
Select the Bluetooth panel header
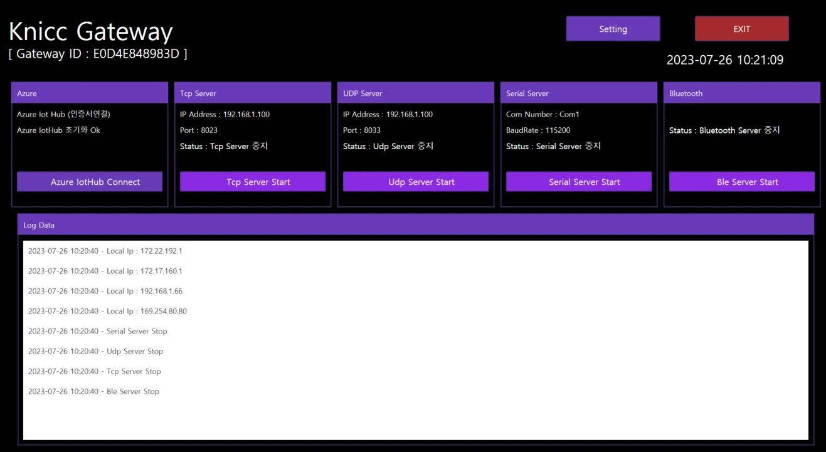pos(742,93)
